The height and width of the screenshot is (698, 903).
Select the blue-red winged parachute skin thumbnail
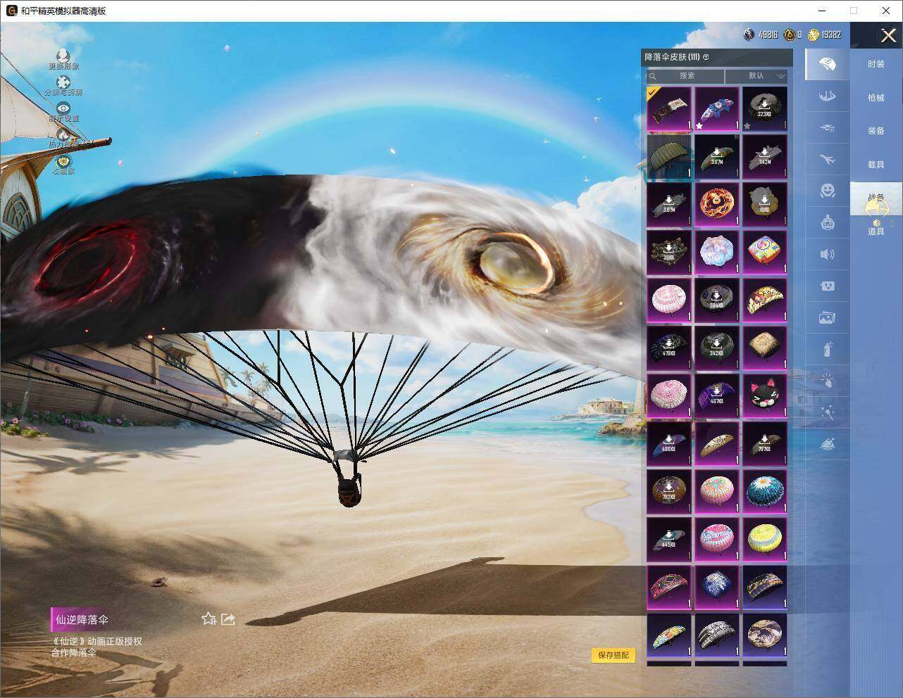(717, 108)
